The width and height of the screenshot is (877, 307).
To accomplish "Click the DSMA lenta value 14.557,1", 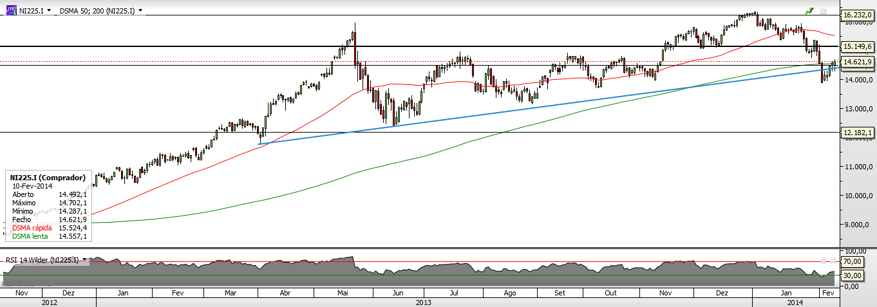I will 72,236.
